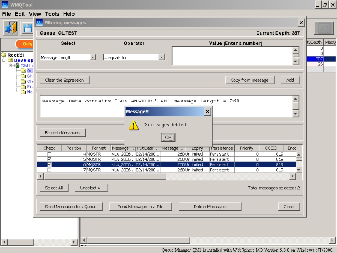Click the Copy from message button

pos(249,80)
